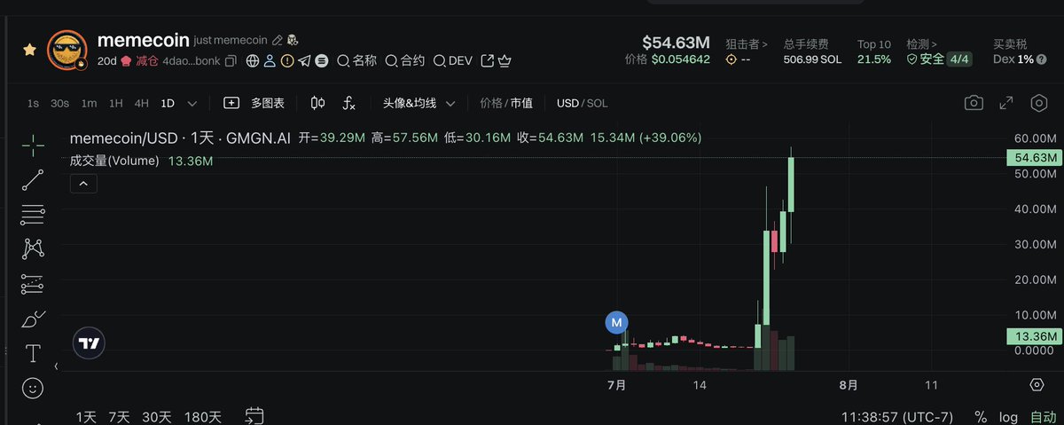Select the forecasting and measurement tool
The image size is (1064, 425).
coord(33,284)
